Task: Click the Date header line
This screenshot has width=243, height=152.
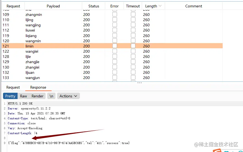Action: (x=37, y=113)
